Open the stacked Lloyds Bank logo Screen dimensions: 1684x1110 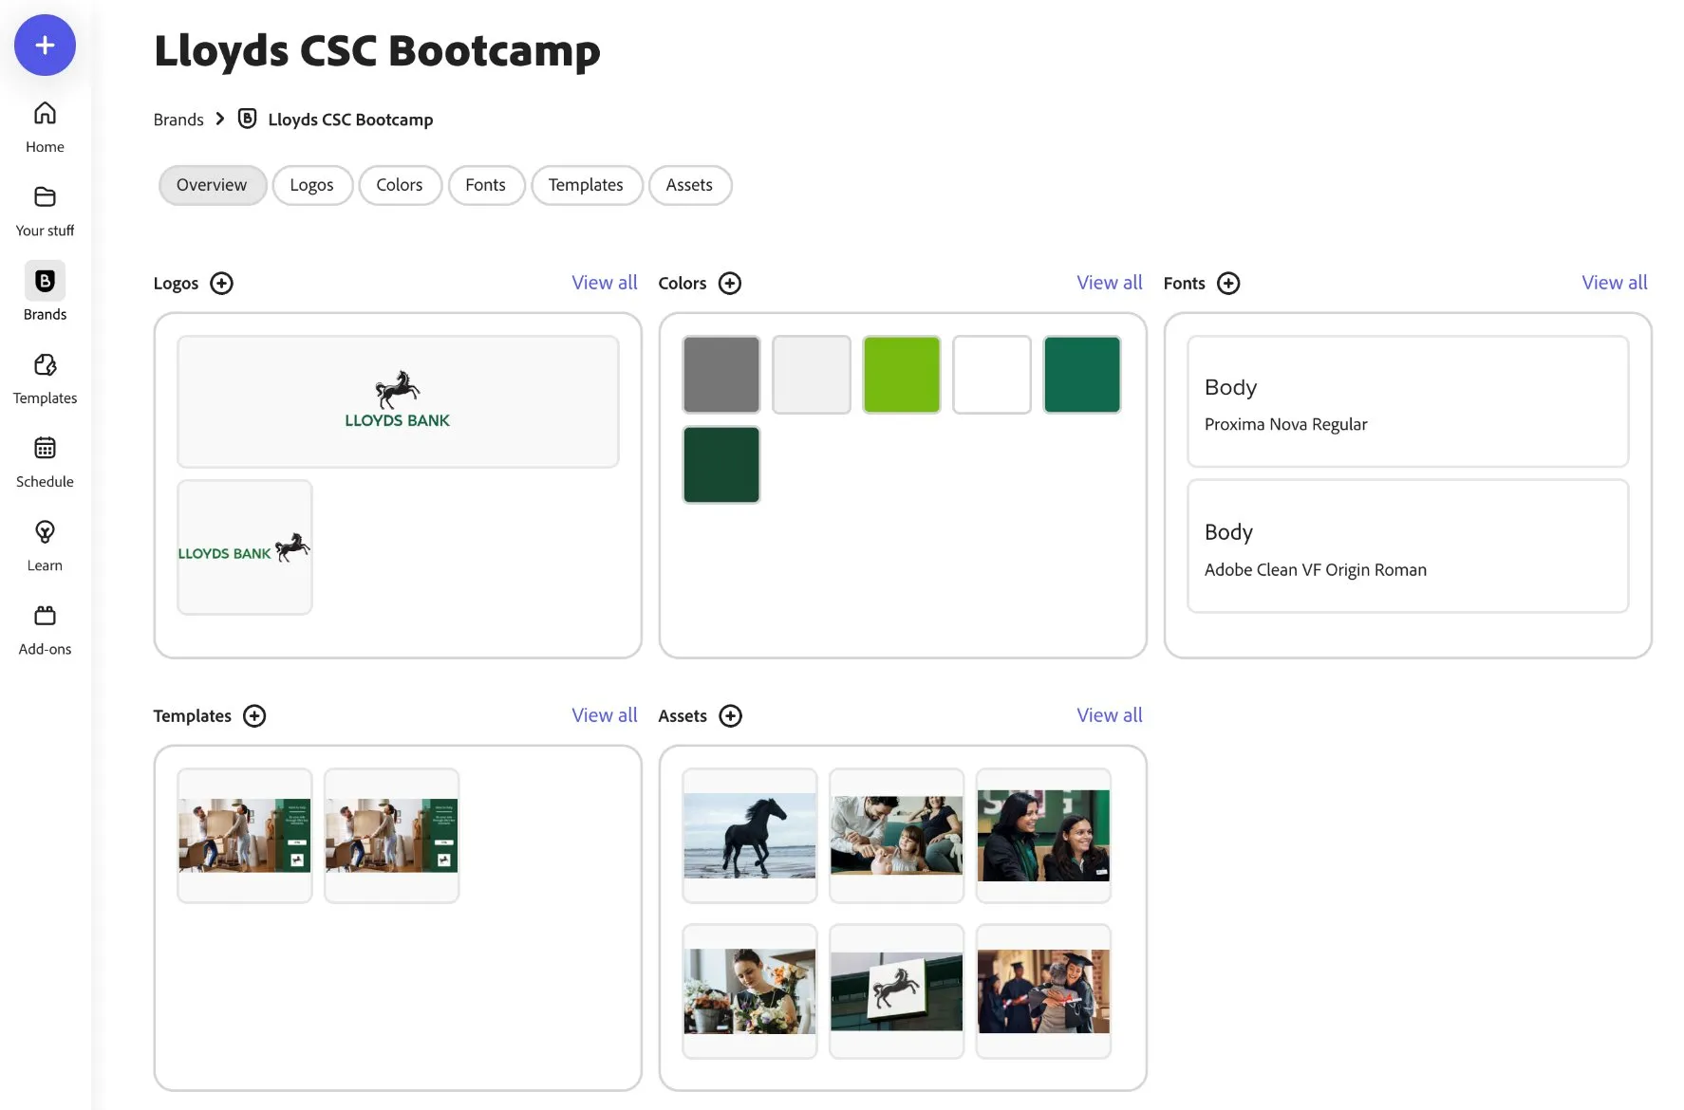(x=398, y=401)
